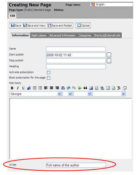Click the binoculars find icon
This screenshot has height=175, width=136.
(x=63, y=88)
